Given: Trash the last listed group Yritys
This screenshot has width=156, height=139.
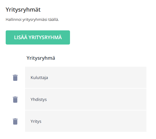Looking at the screenshot, I should click(x=15, y=121).
